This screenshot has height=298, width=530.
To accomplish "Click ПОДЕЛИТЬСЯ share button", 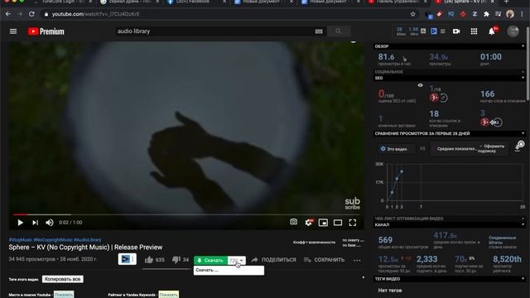I will [274, 260].
